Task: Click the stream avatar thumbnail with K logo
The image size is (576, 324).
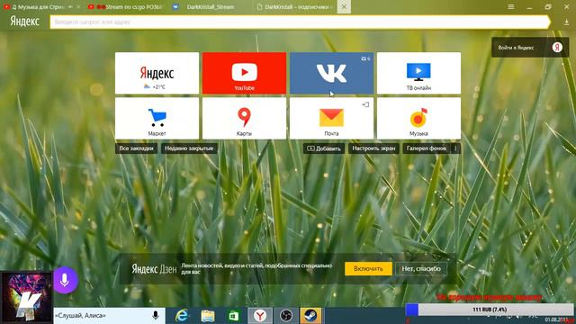Action: tap(26, 298)
